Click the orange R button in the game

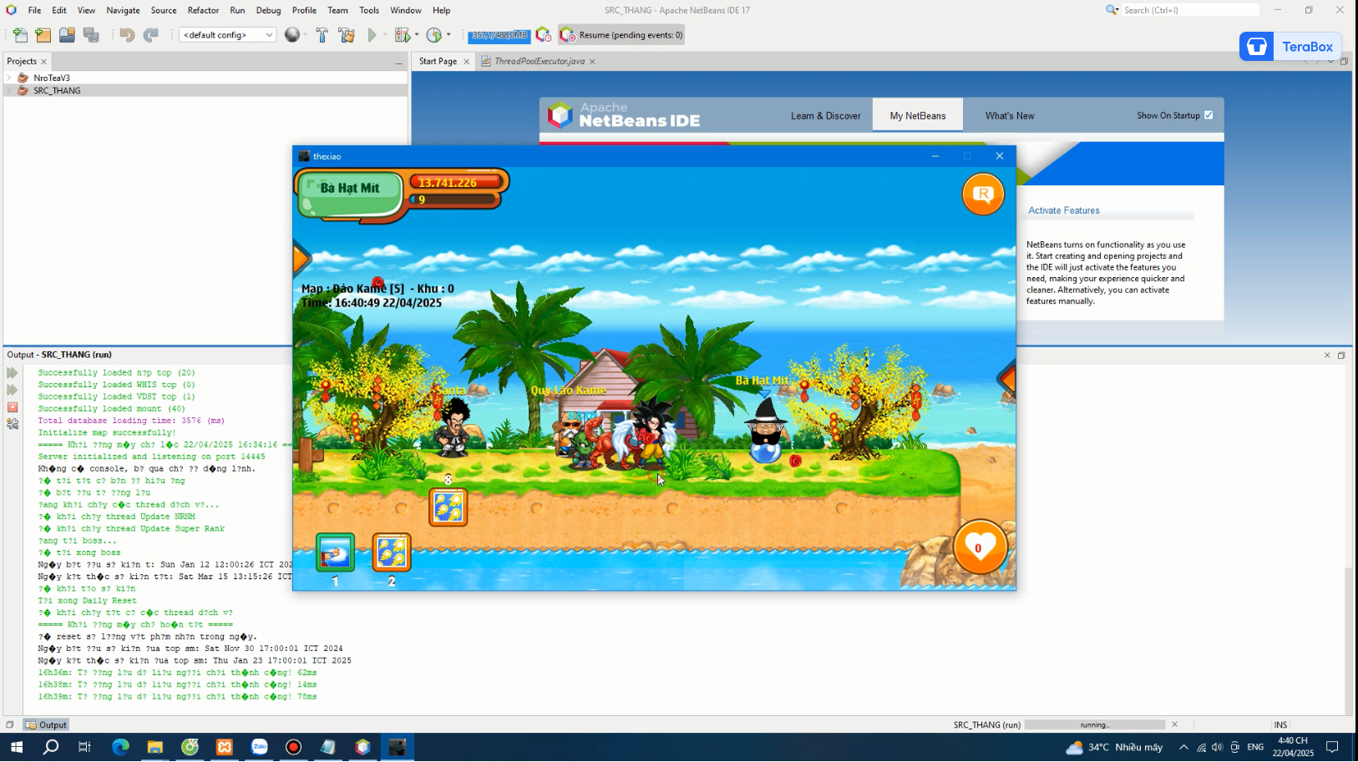click(983, 194)
